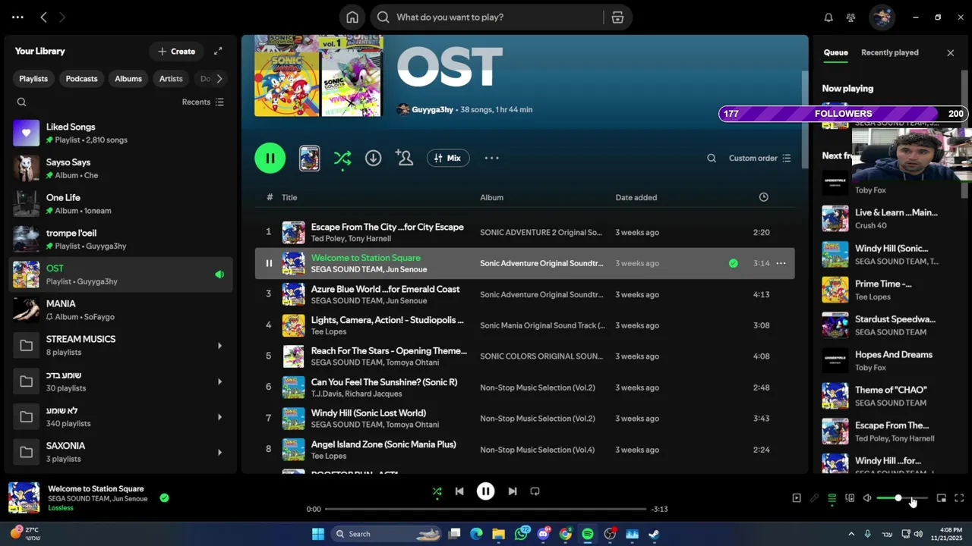The width and height of the screenshot is (972, 546).
Task: Open OST playlist more options ellipsis
Action: tap(491, 158)
